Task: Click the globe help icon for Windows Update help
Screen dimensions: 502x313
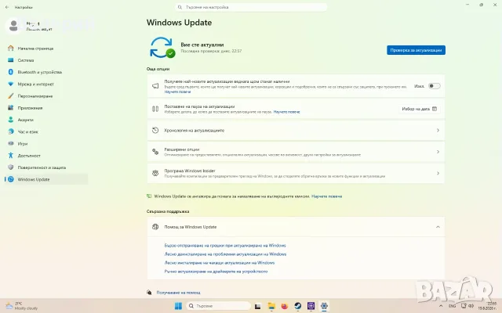Action: tap(155, 227)
